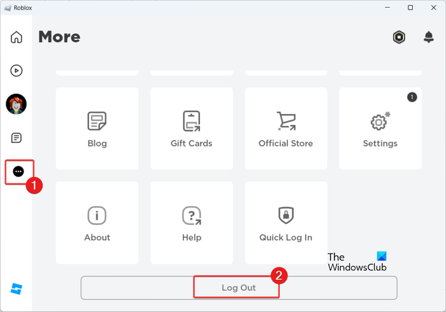This screenshot has height=312, width=446.
Task: Click the Roblox title bar app icon
Action: click(x=8, y=8)
